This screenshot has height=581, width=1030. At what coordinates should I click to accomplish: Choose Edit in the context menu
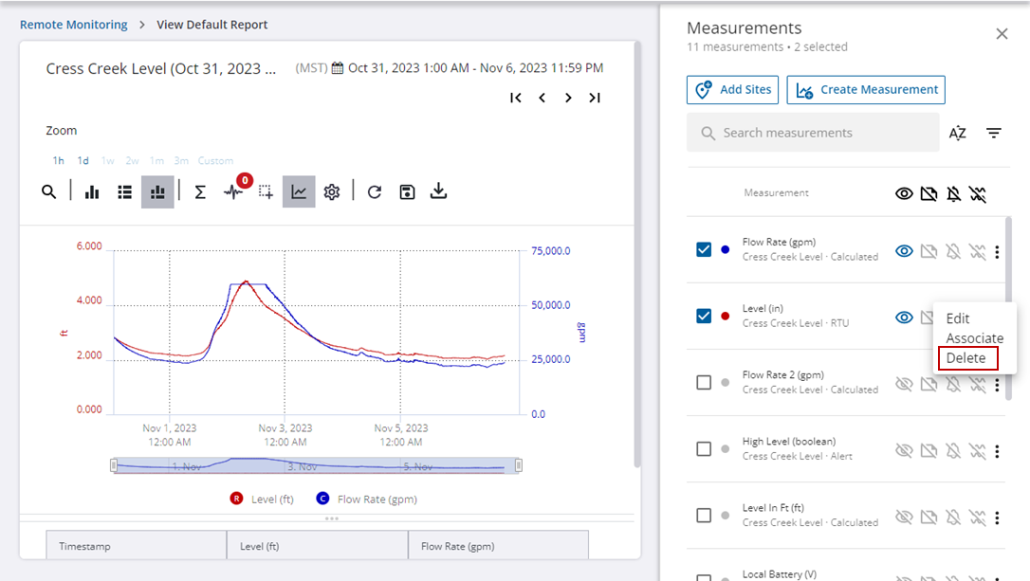point(958,318)
